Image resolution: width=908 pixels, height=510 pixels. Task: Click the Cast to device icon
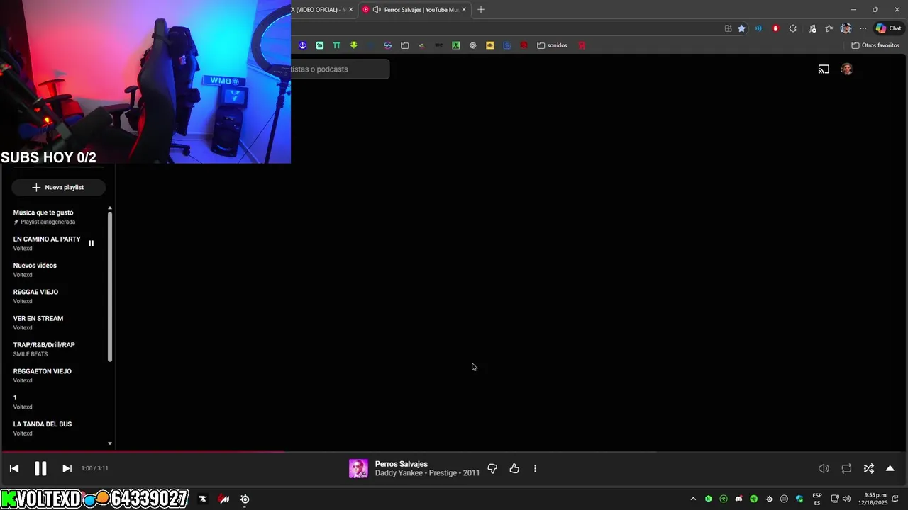824,69
